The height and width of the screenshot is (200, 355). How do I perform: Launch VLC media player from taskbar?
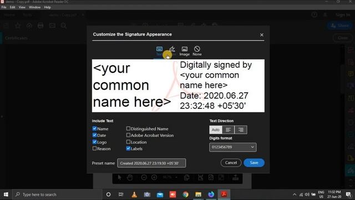click(x=134, y=194)
